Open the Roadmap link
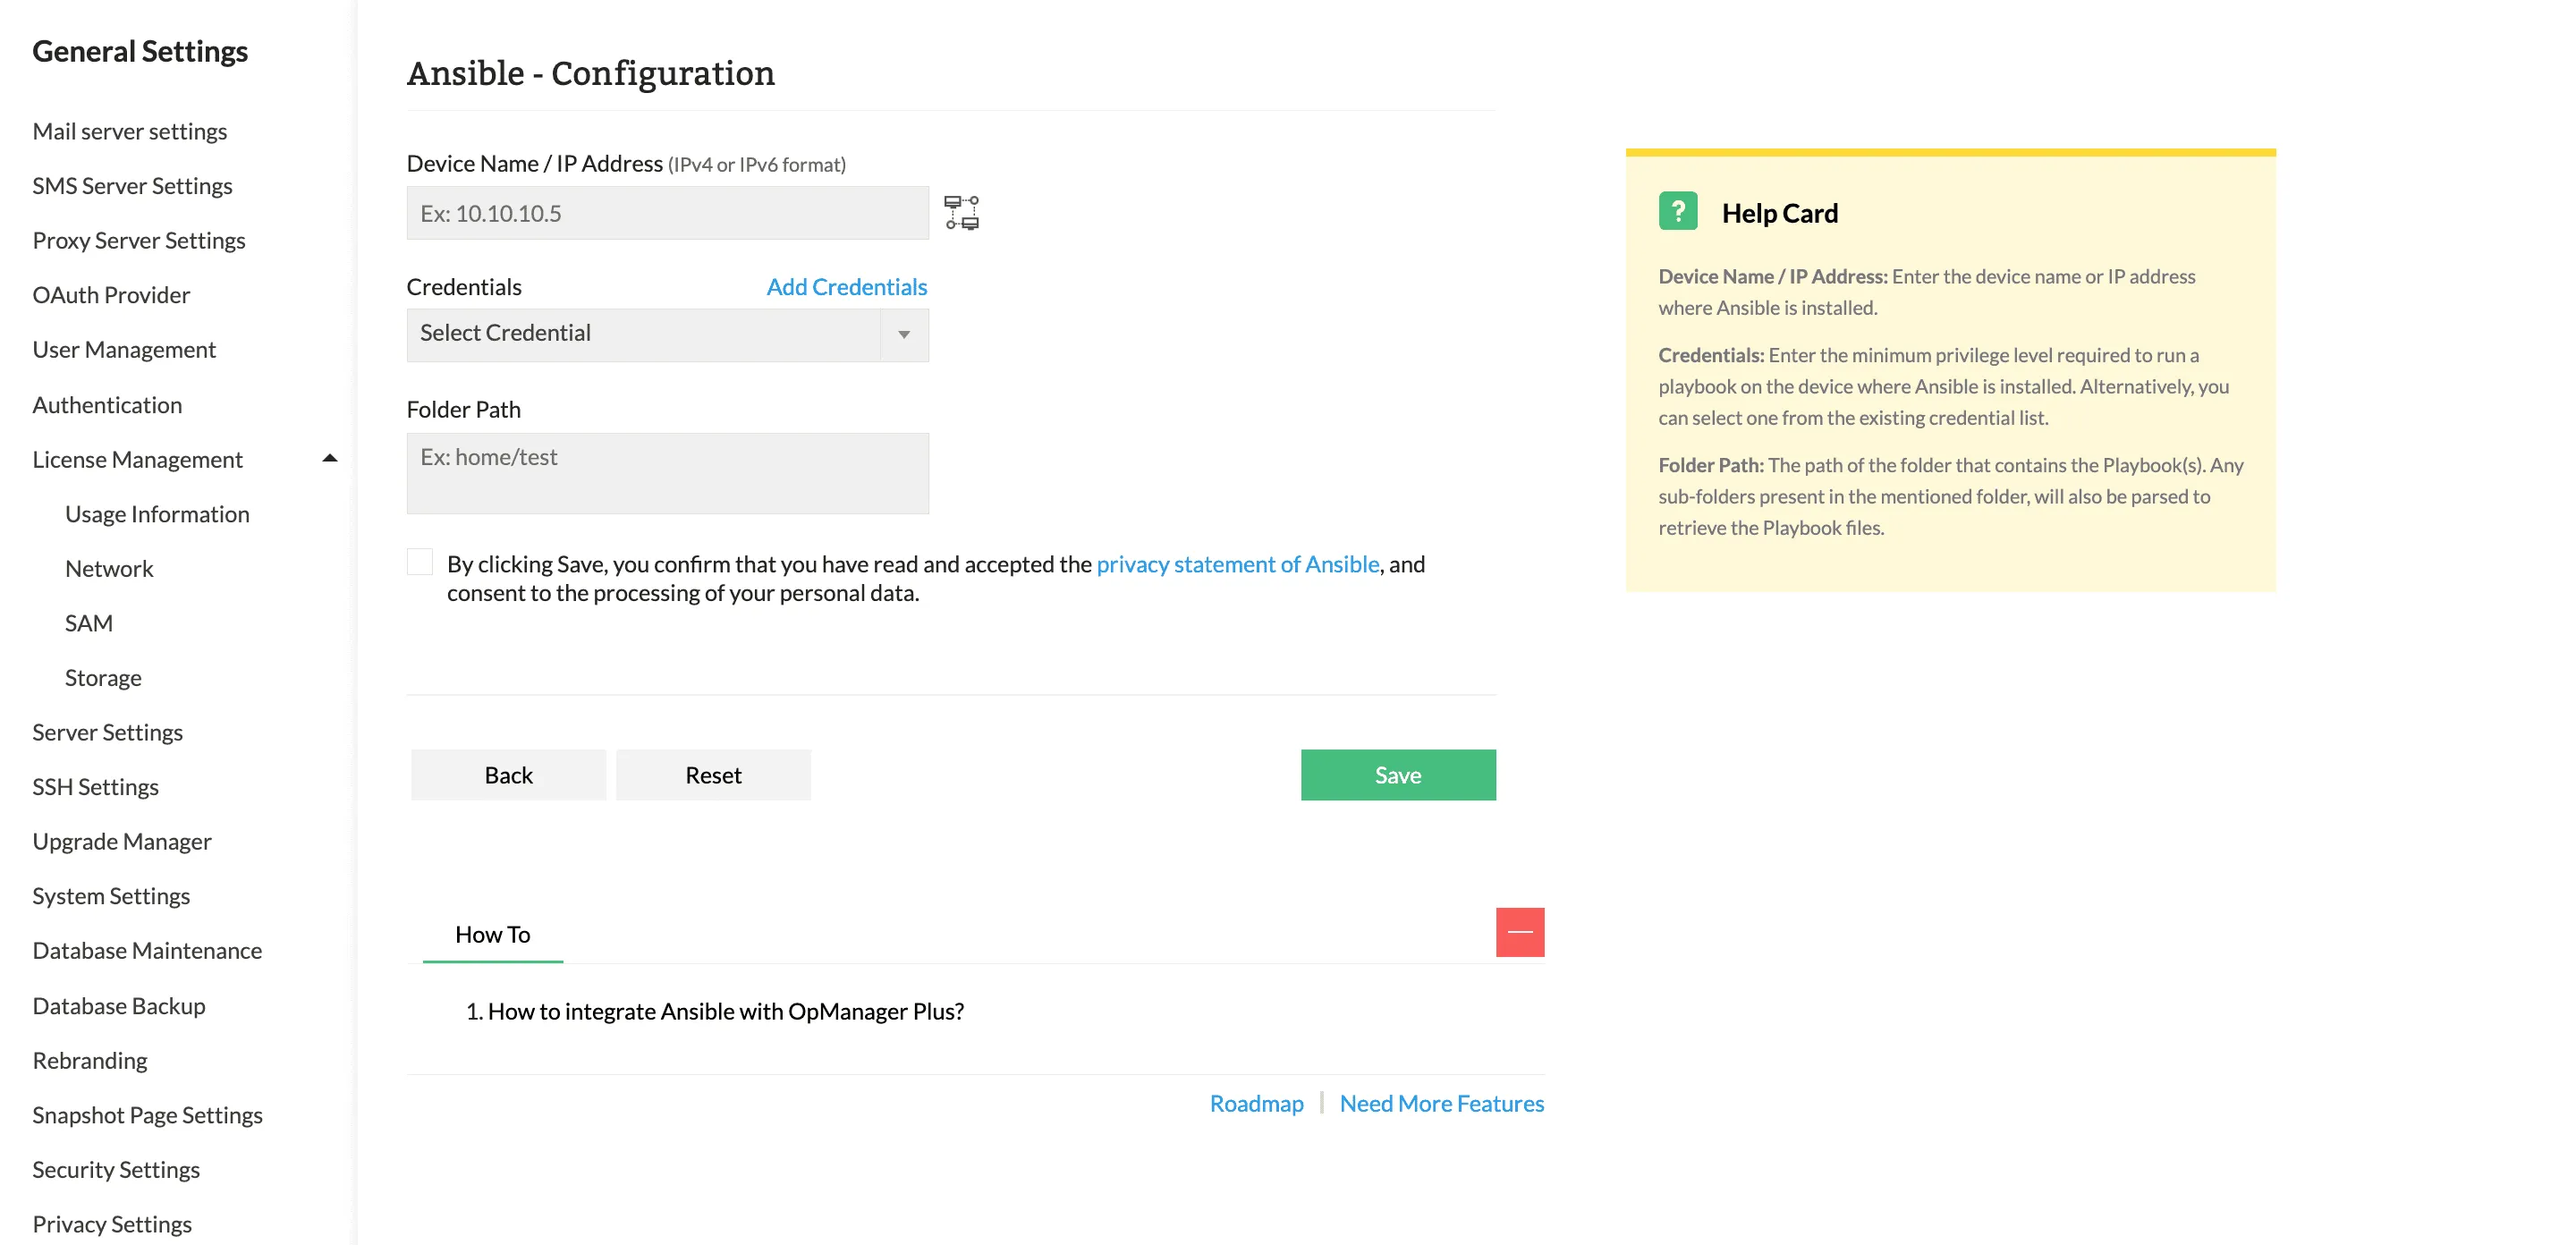Image resolution: width=2576 pixels, height=1245 pixels. tap(1256, 1103)
